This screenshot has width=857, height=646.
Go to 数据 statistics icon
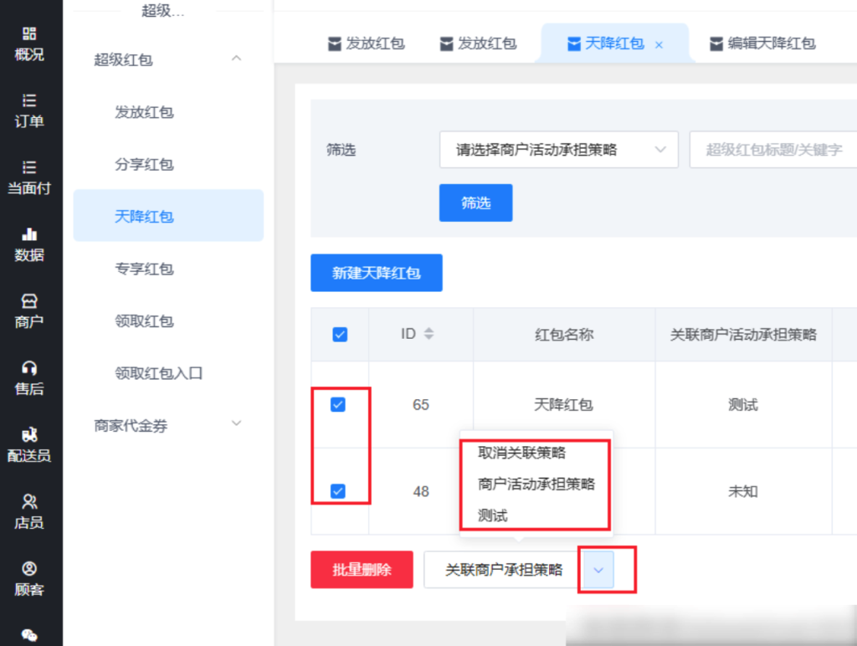point(29,235)
